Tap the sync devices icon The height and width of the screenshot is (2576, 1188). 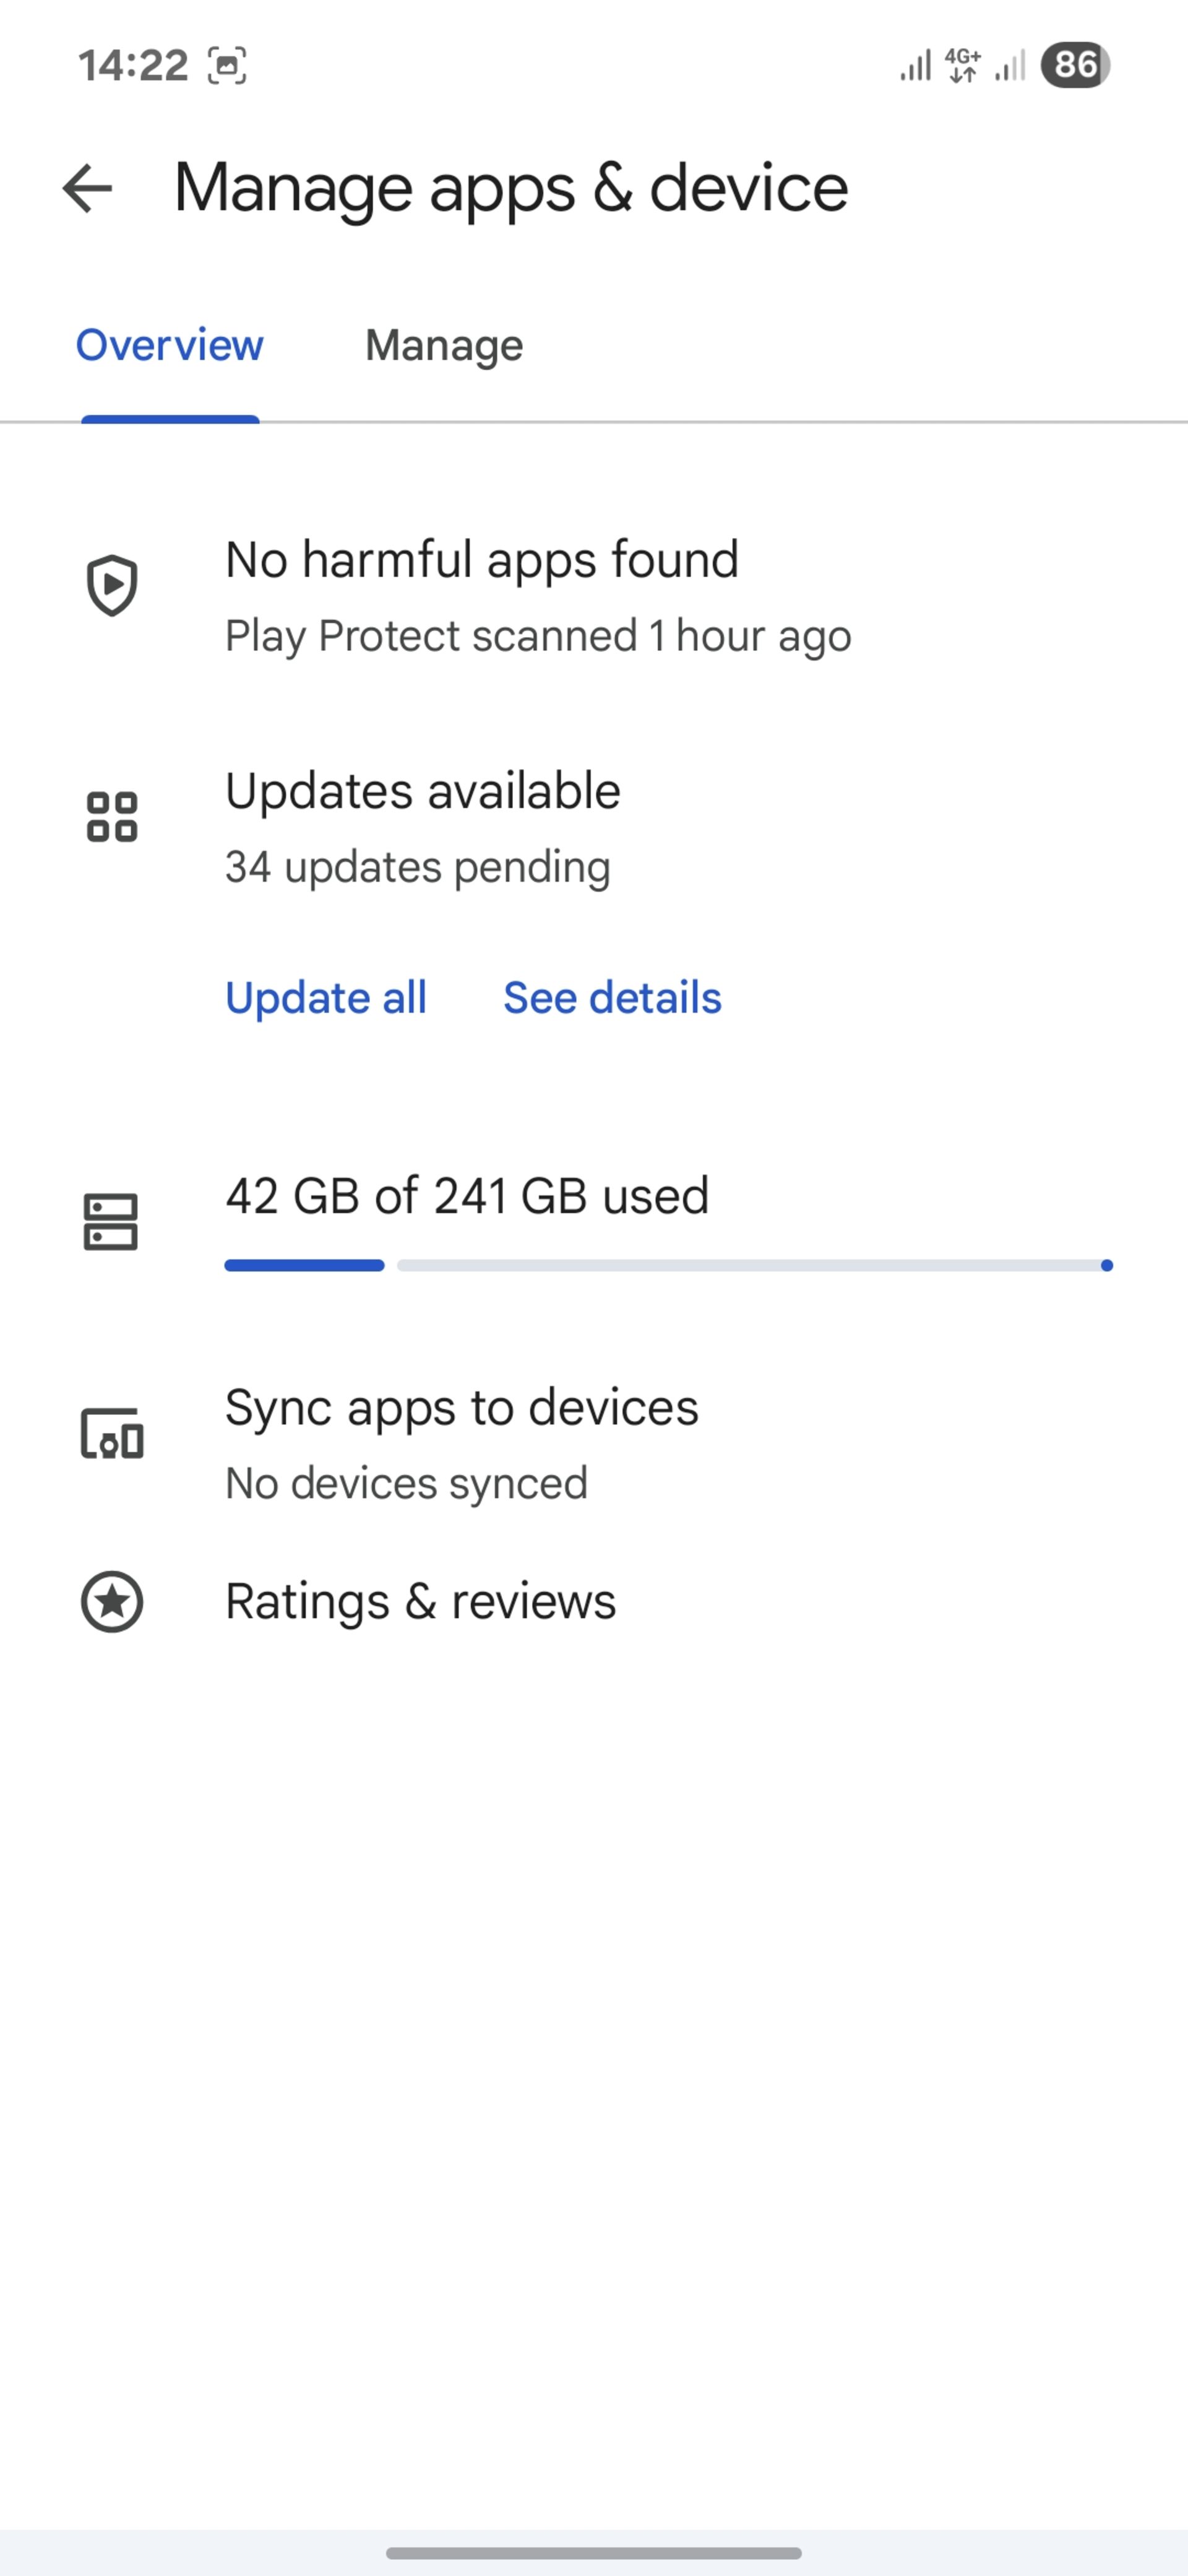[112, 1434]
